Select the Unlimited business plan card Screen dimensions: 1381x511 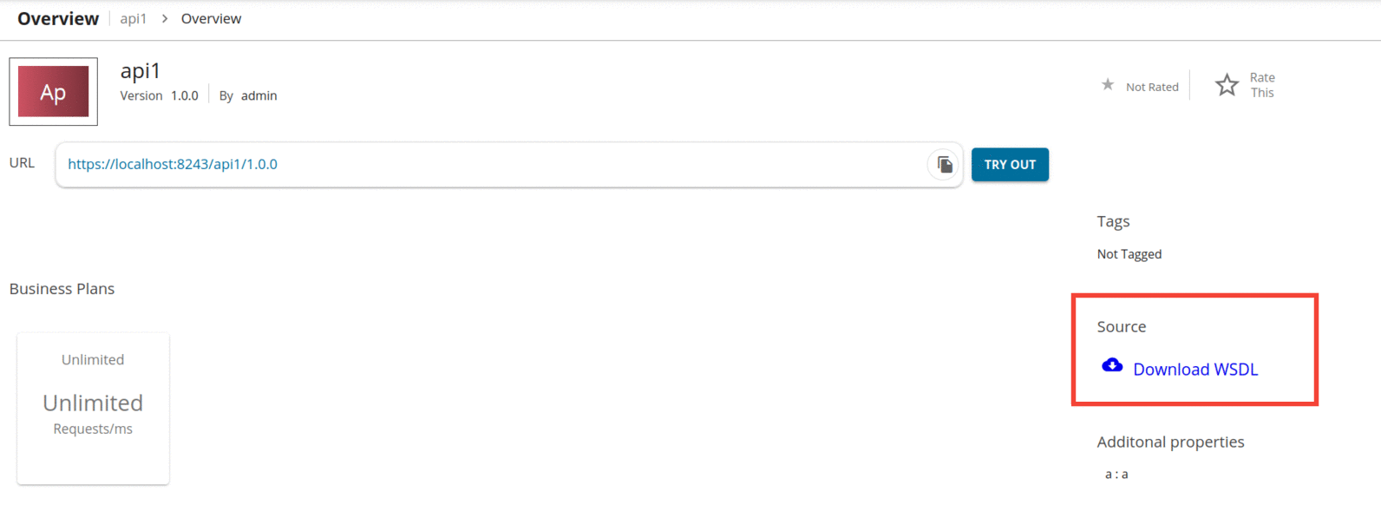93,408
